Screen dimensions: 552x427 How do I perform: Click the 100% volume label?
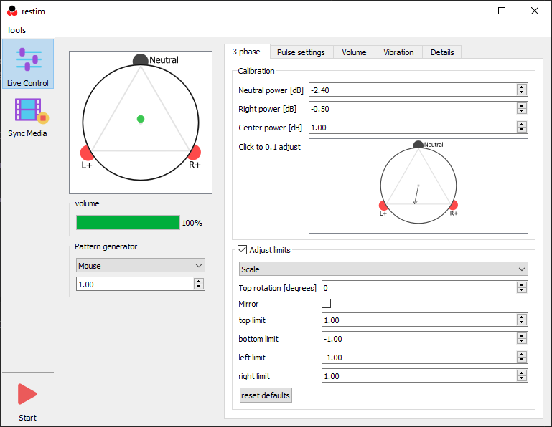tap(192, 223)
